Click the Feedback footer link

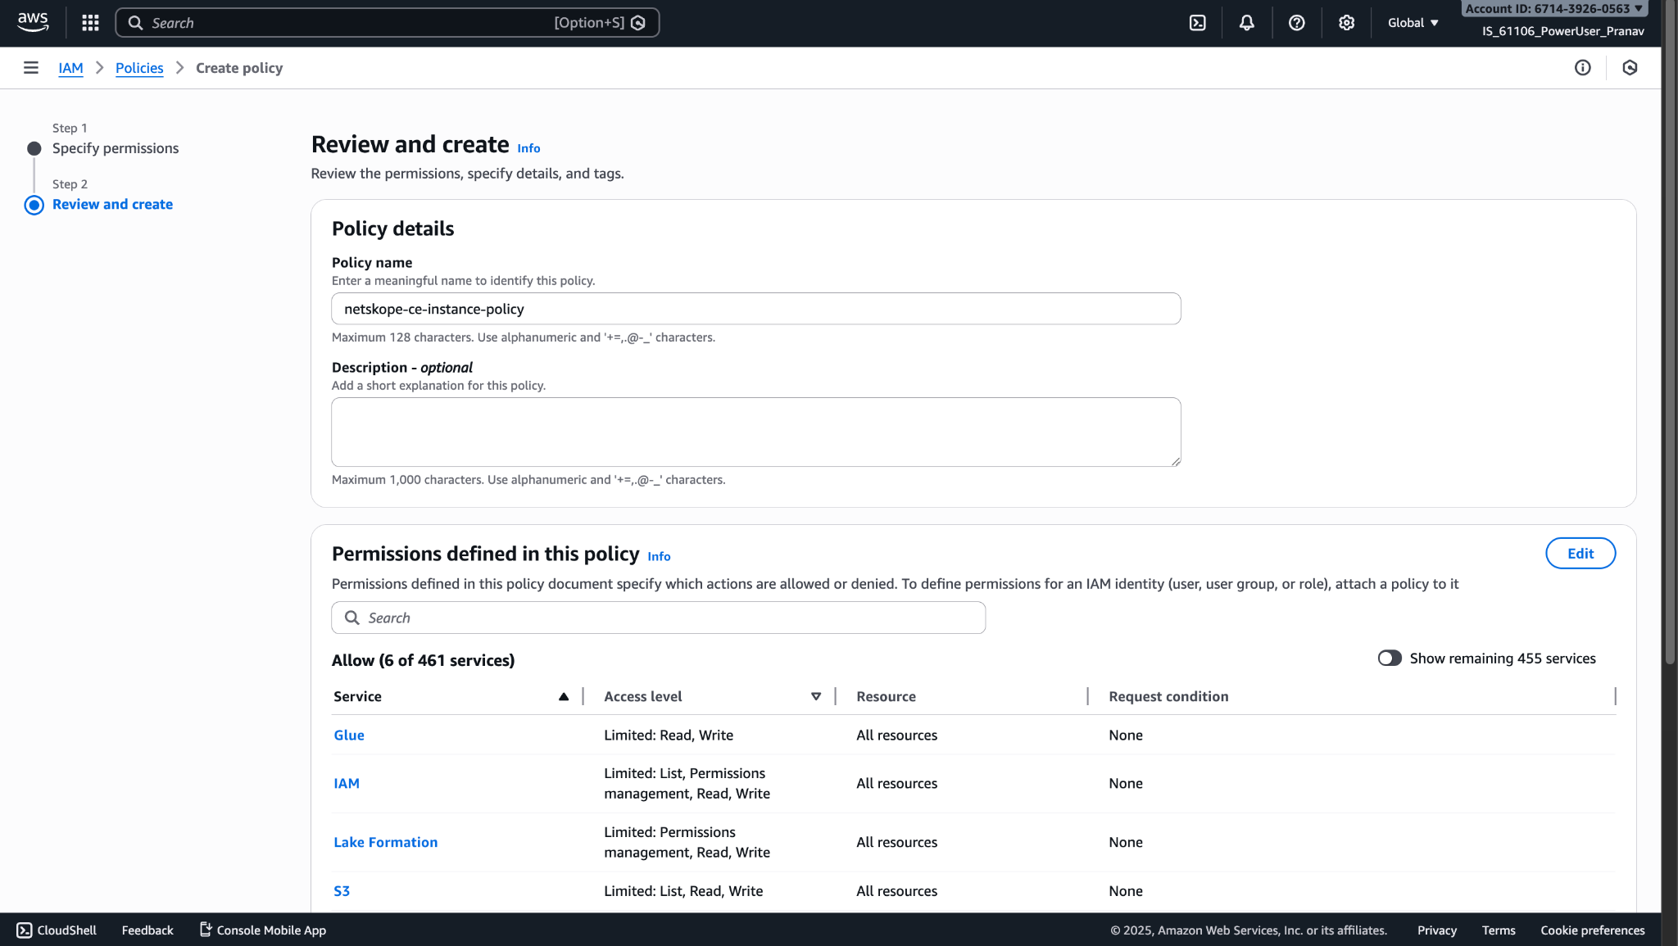pyautogui.click(x=147, y=930)
